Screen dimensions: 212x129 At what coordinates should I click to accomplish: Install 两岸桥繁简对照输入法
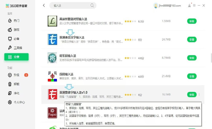tap(192, 21)
